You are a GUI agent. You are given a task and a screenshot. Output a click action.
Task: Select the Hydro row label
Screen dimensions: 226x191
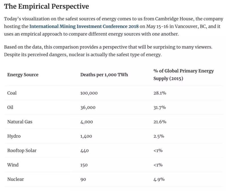coord(14,136)
